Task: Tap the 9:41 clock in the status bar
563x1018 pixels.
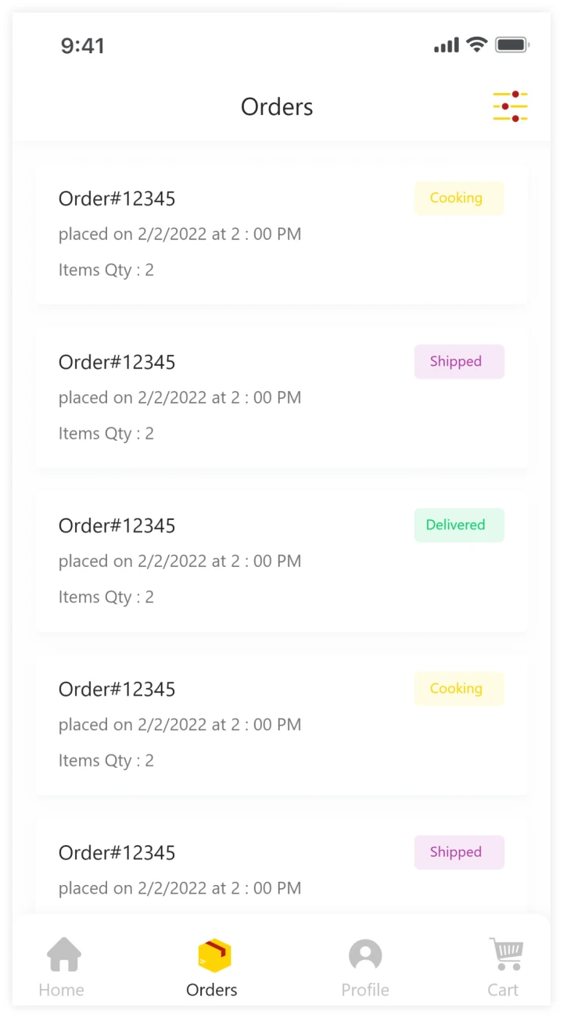Action: coord(83,46)
